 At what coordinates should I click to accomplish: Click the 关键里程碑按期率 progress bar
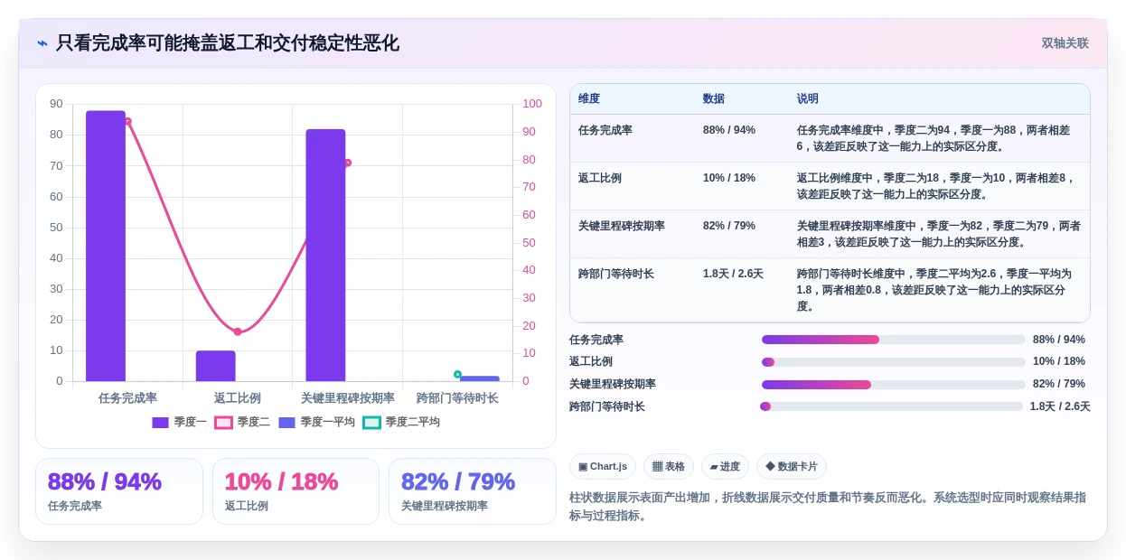click(893, 385)
